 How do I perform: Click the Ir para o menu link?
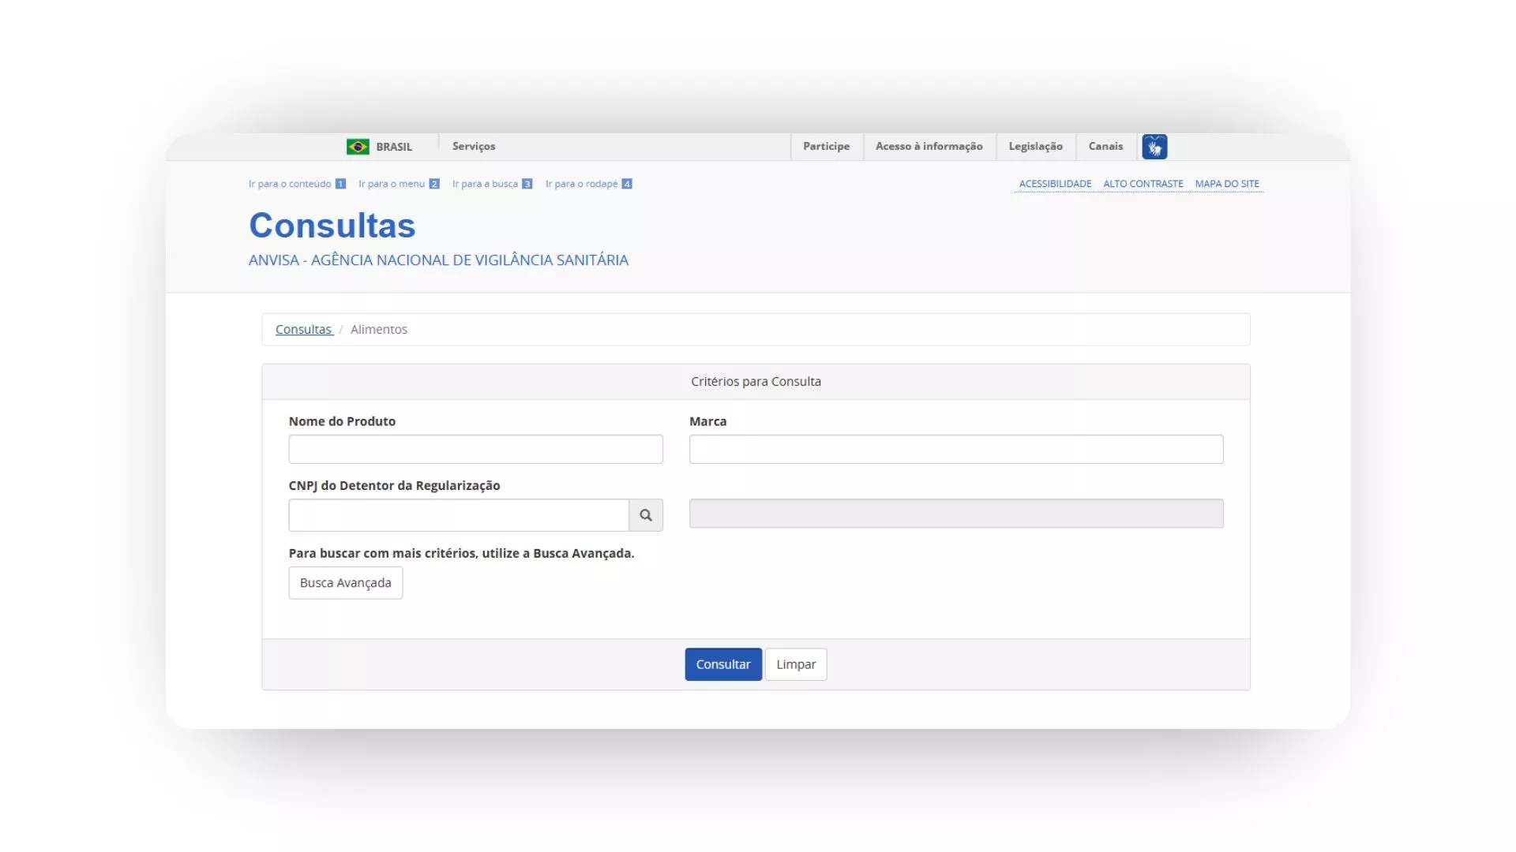(x=399, y=184)
